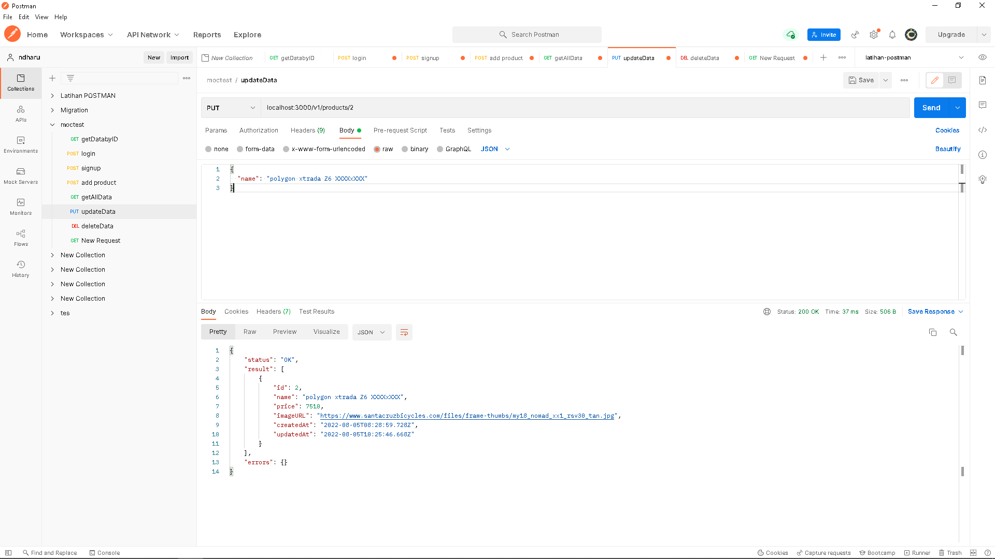This screenshot has width=995, height=559.
Task: Open the Workspaces menu
Action: [86, 35]
